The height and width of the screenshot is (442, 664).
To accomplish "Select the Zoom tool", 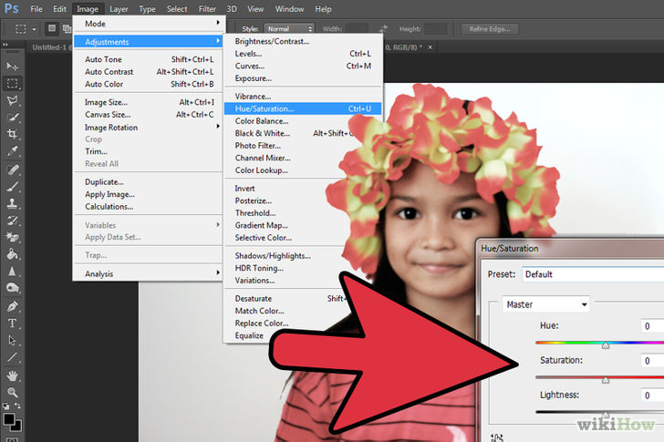I will (x=12, y=393).
